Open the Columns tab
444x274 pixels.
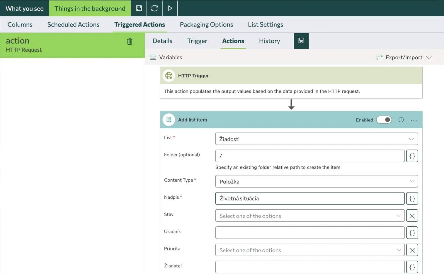point(20,25)
